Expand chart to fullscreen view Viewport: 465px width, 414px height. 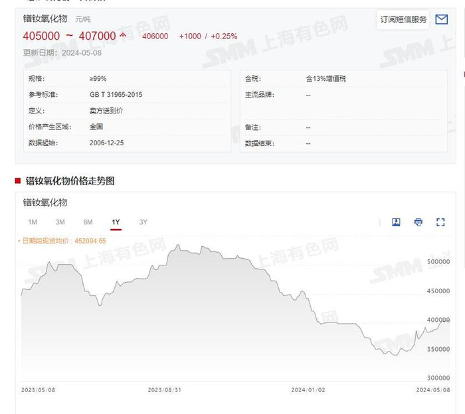click(x=440, y=222)
